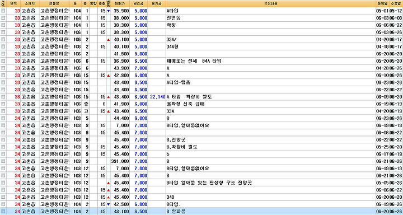Click the select-all header in checkbox column
Viewport: 403px width, 215px height.
(3, 3)
